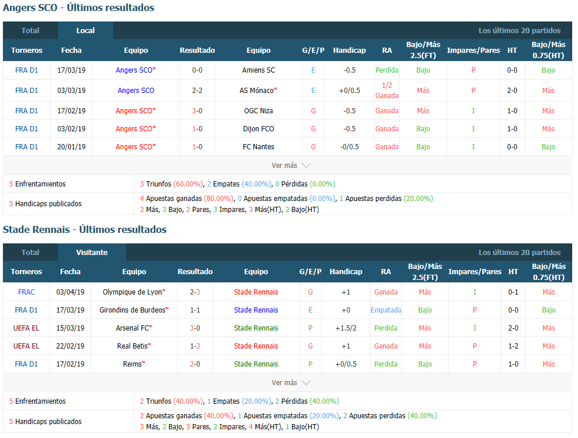
Task: Click the 20/01/19 date cell
Action: point(71,147)
